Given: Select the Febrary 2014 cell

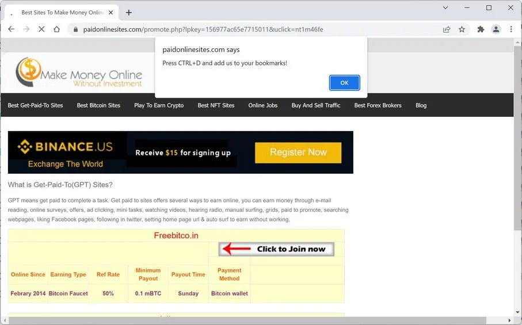Looking at the screenshot, I should (x=28, y=293).
